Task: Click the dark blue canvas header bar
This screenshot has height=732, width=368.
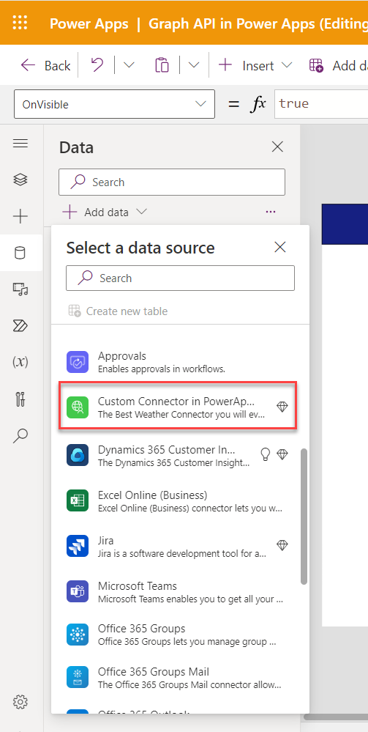Action: pyautogui.click(x=345, y=224)
